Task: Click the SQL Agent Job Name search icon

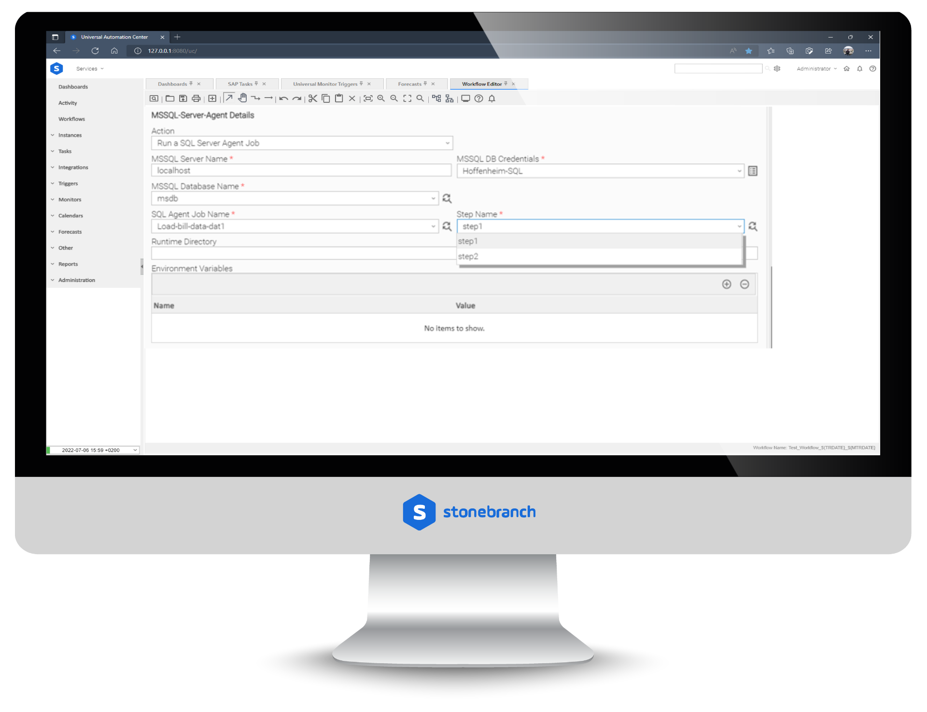Action: (x=448, y=226)
